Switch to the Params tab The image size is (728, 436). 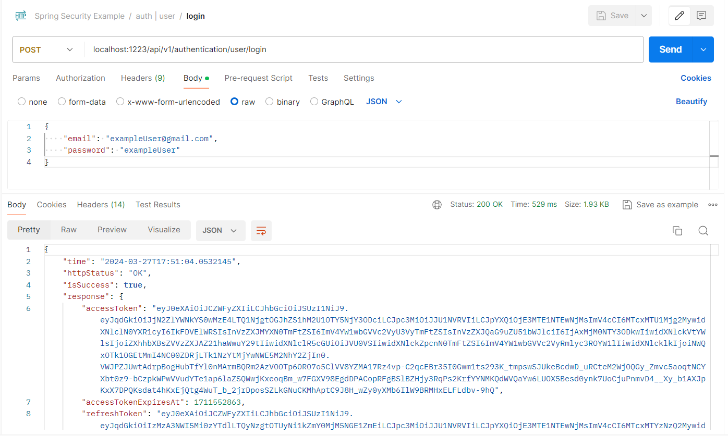point(26,78)
